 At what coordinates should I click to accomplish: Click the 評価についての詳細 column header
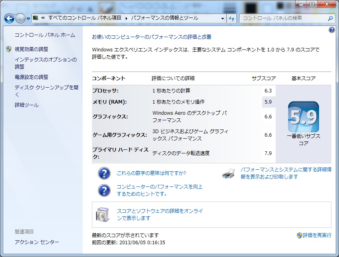click(173, 78)
